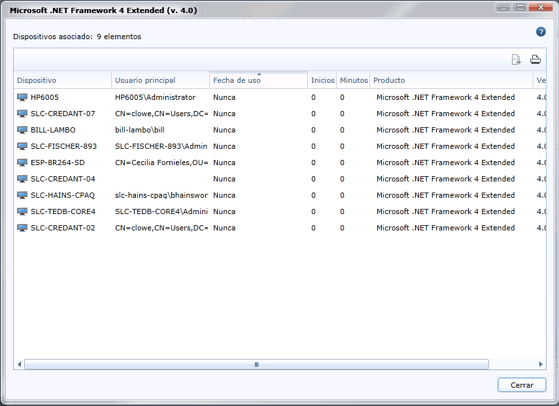This screenshot has width=559, height=406.
Task: Click user CN=Cecilia Fornieles,OU=
Action: click(x=161, y=163)
